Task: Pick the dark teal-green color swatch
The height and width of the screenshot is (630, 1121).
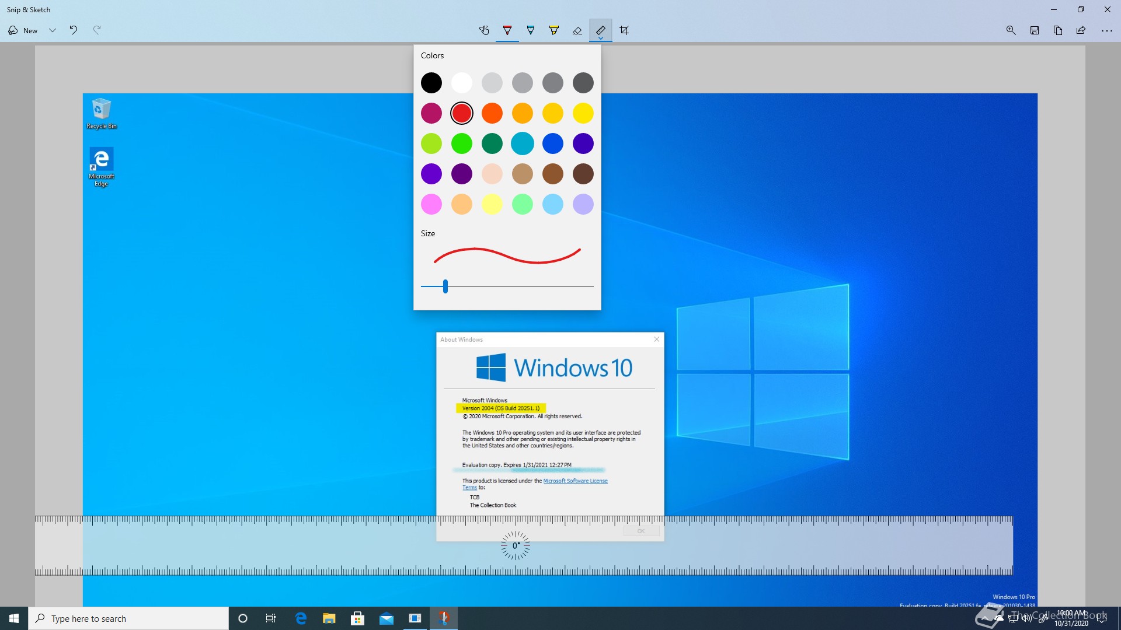Action: [492, 143]
